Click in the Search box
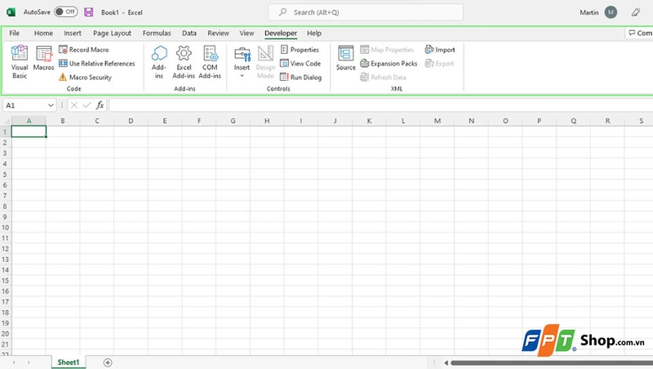653x369 pixels. pos(365,12)
